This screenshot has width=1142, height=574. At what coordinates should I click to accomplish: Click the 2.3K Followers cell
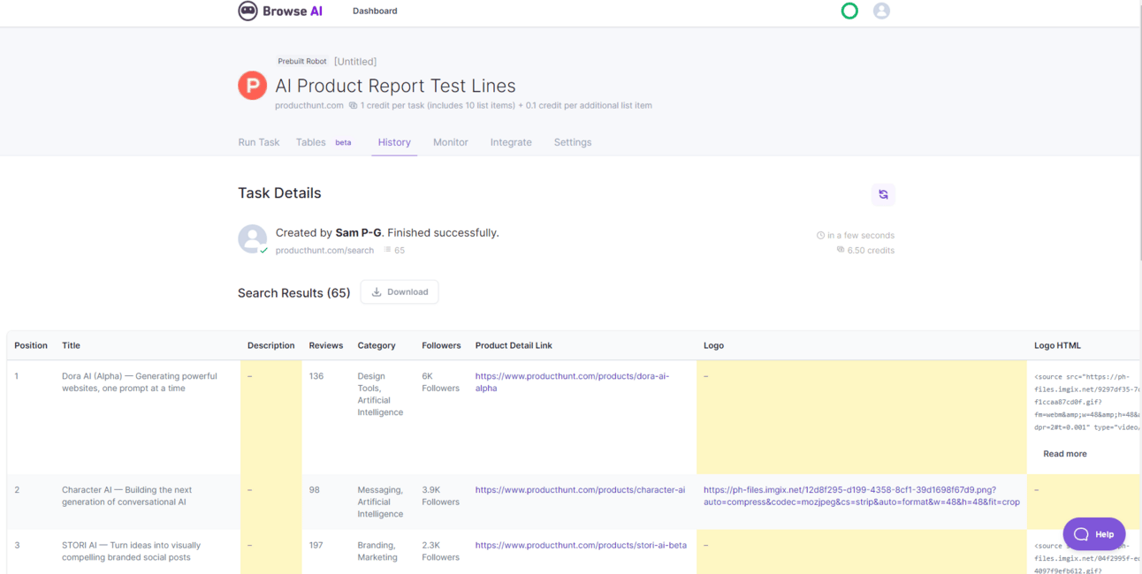coord(441,552)
